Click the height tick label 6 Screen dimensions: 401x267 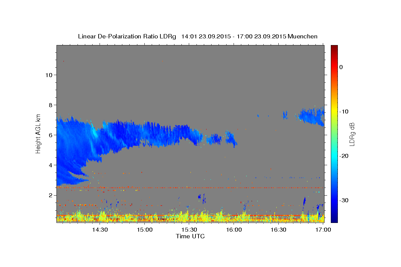click(x=50, y=135)
